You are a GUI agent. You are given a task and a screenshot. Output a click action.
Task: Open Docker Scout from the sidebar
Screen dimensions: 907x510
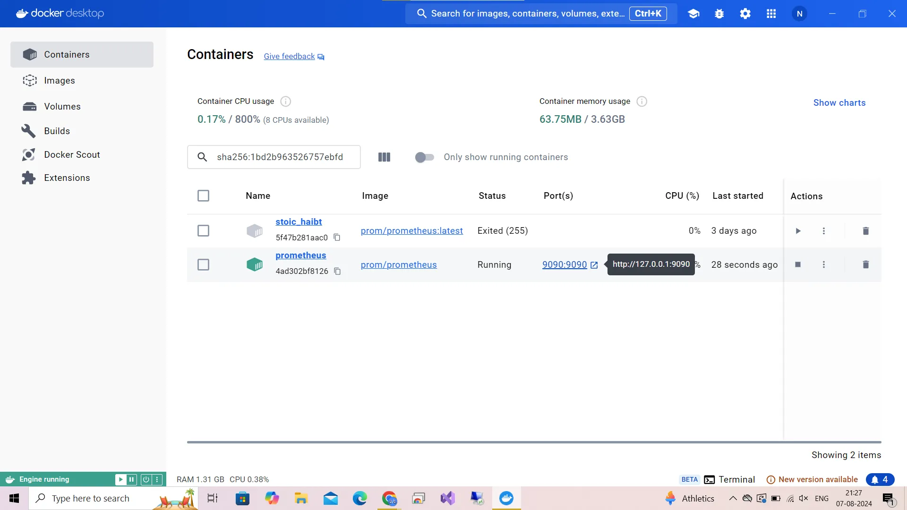pyautogui.click(x=72, y=154)
